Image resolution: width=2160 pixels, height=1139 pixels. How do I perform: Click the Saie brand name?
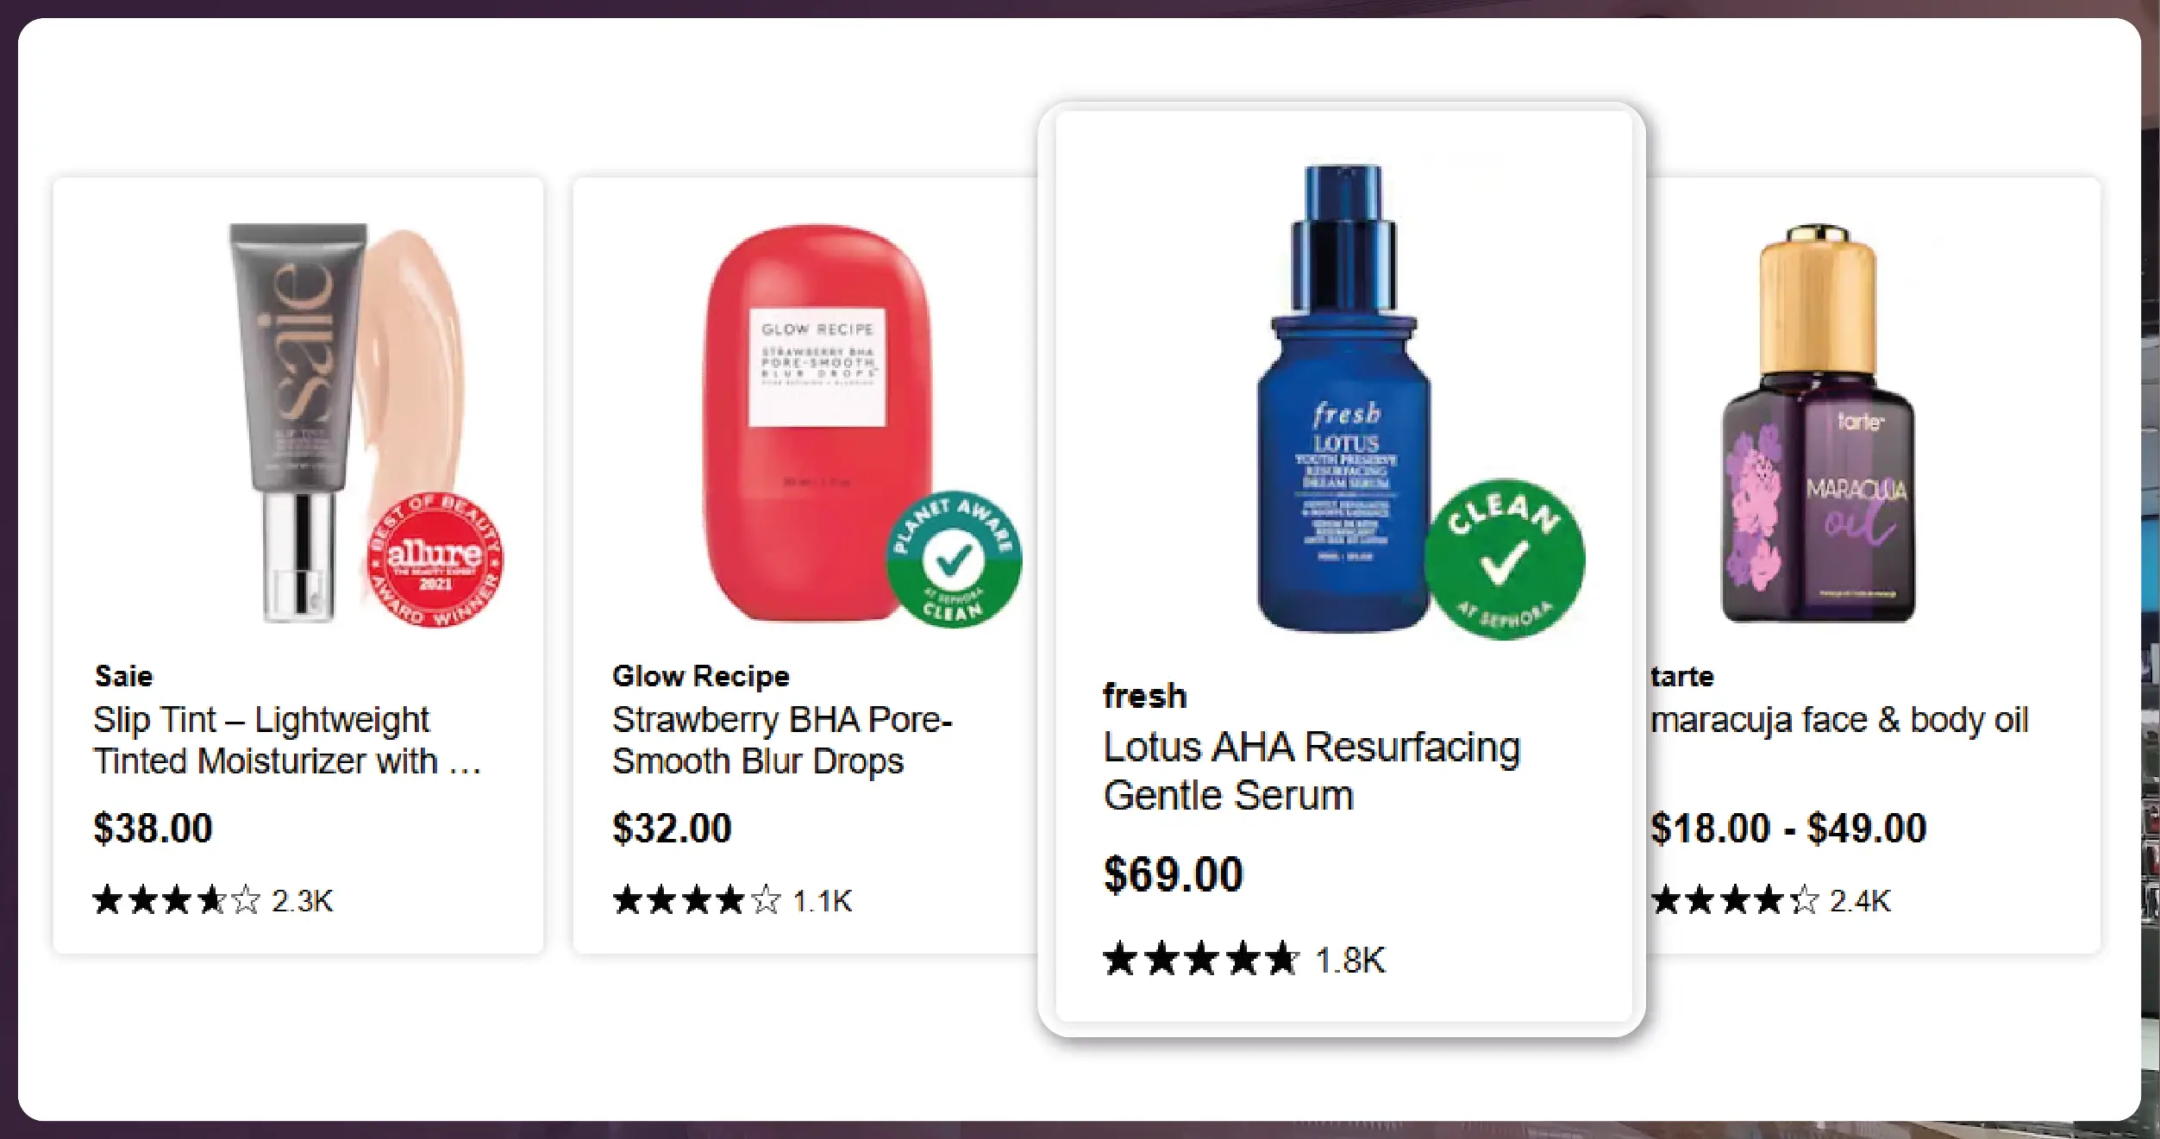point(123,676)
